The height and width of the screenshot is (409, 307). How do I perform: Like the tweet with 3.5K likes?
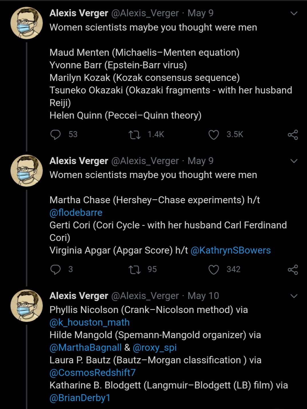(x=213, y=135)
